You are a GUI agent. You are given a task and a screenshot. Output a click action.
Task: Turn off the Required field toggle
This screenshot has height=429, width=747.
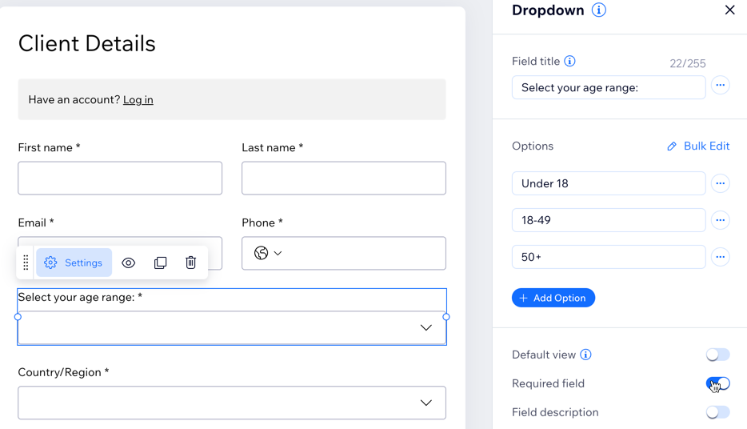pyautogui.click(x=717, y=383)
